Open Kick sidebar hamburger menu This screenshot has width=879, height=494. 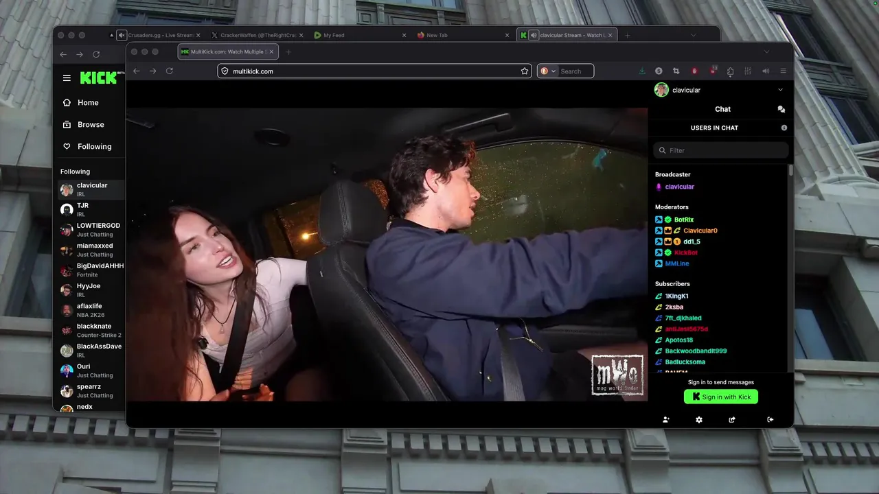[67, 78]
